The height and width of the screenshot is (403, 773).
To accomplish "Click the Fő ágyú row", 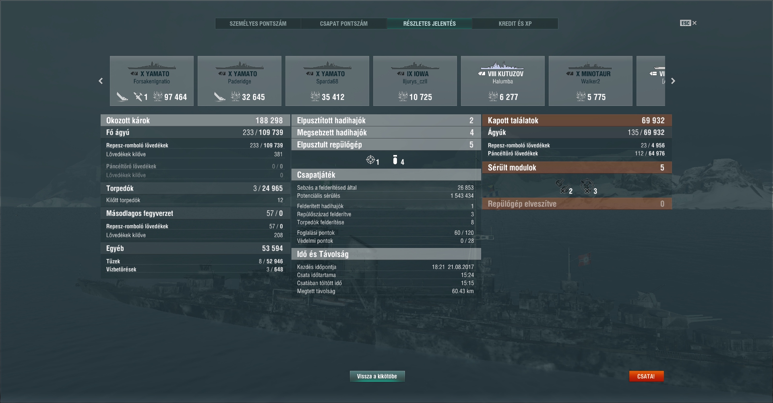I will coord(195,132).
